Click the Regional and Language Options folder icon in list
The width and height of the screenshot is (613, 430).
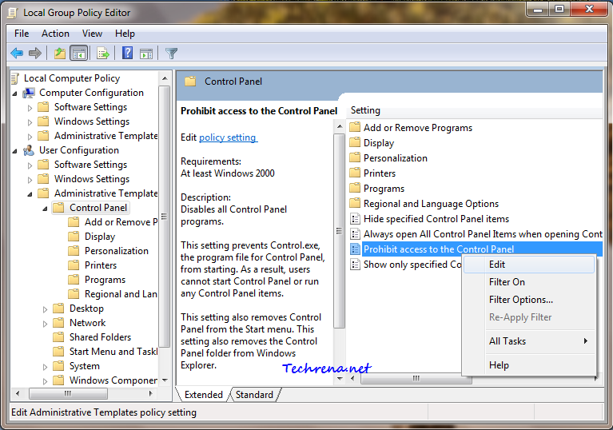(355, 203)
